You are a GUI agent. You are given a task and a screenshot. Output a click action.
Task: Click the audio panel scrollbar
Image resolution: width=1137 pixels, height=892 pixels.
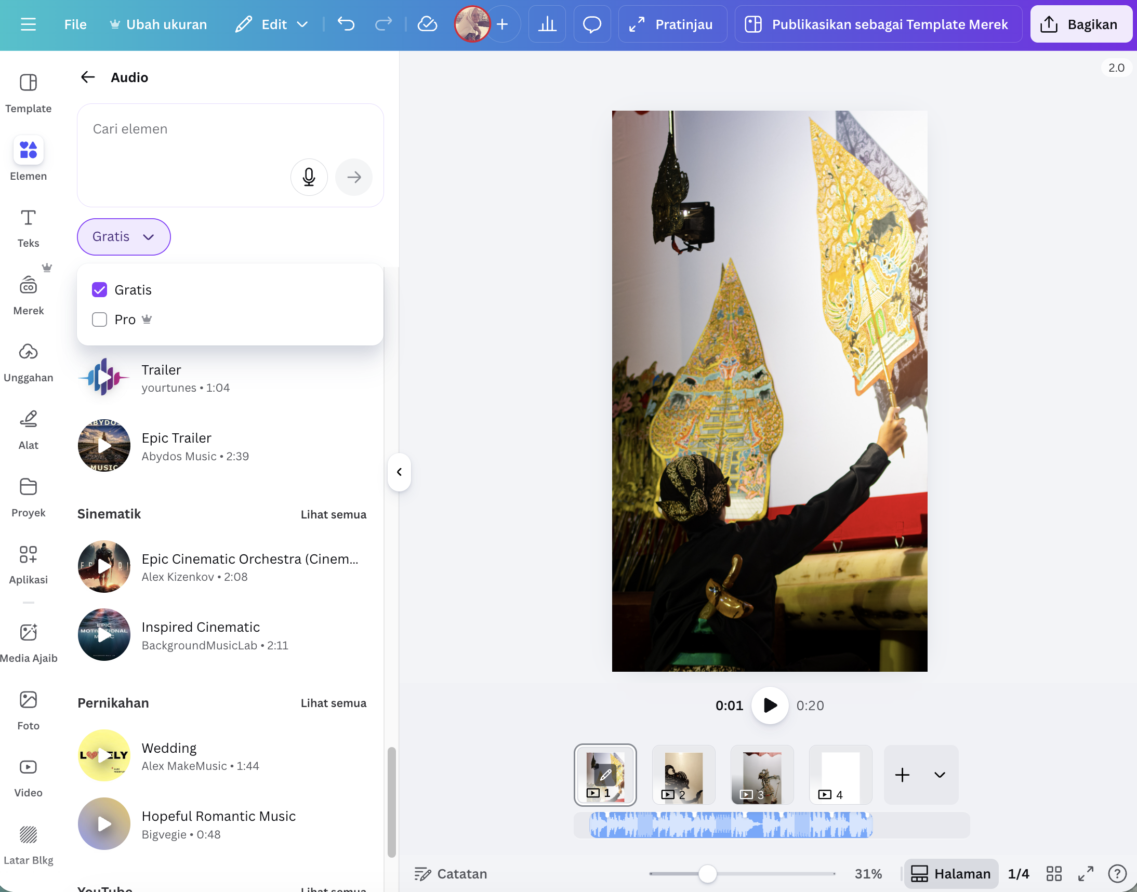(391, 802)
